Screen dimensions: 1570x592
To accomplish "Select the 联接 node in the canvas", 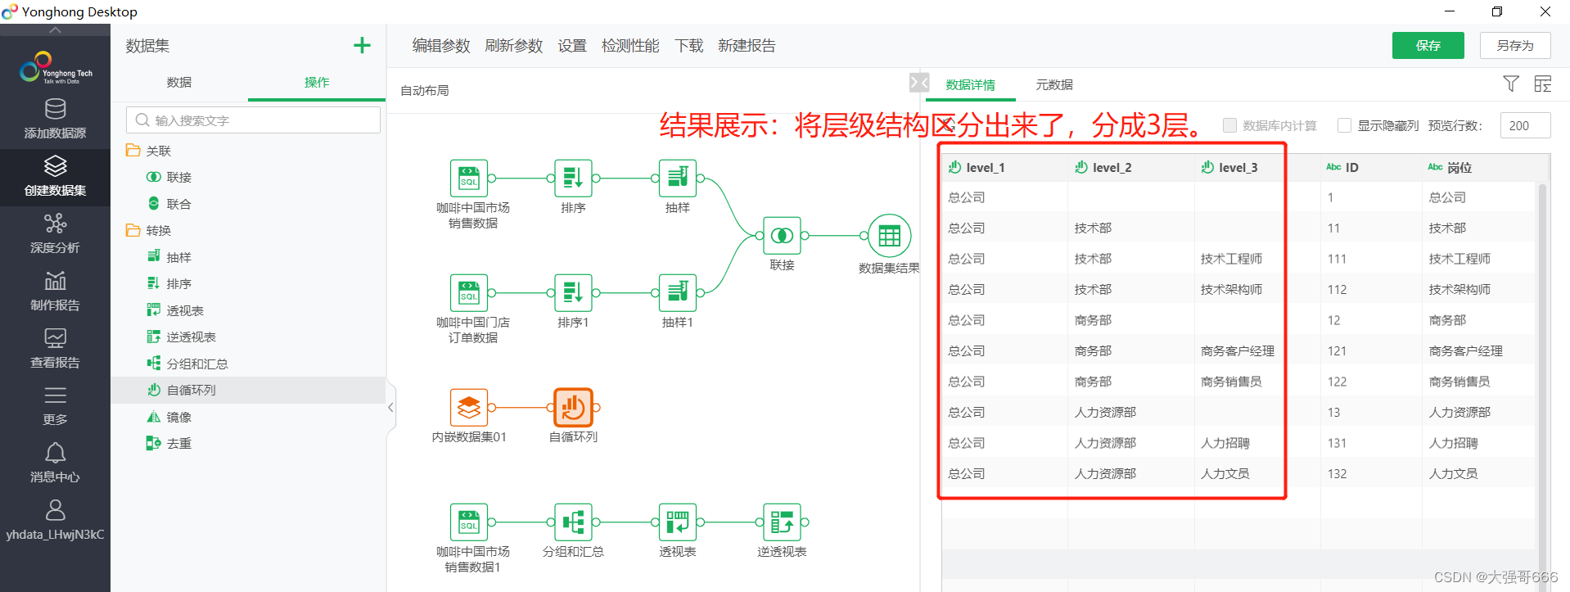I will (782, 235).
